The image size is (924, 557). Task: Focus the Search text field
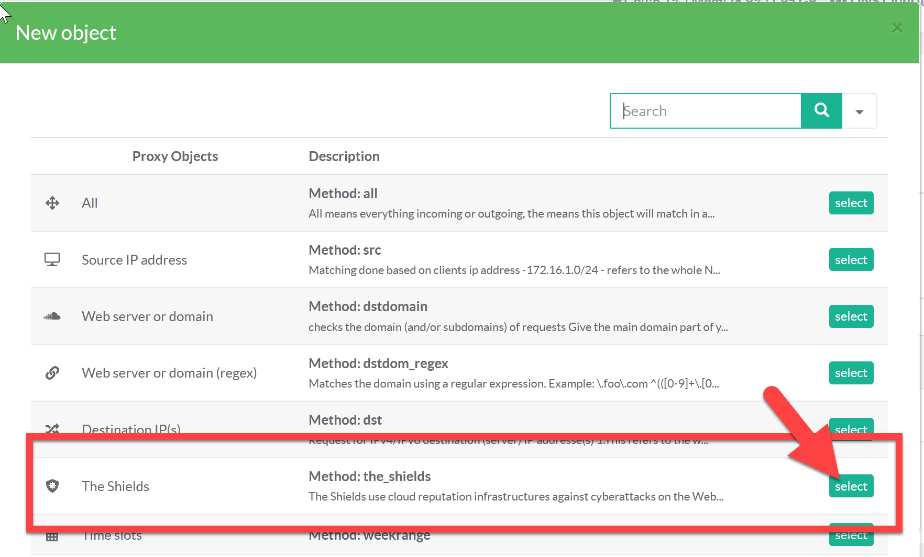(x=705, y=111)
